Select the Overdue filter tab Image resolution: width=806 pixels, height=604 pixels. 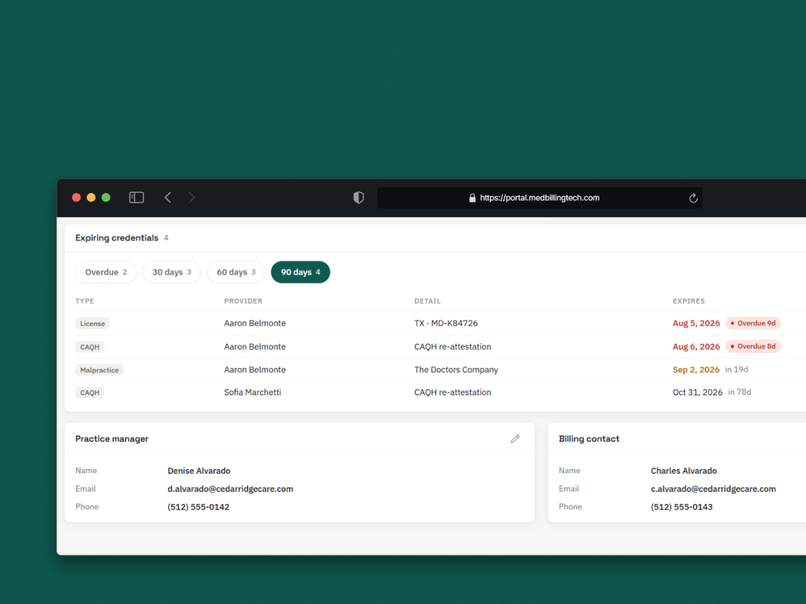(106, 272)
